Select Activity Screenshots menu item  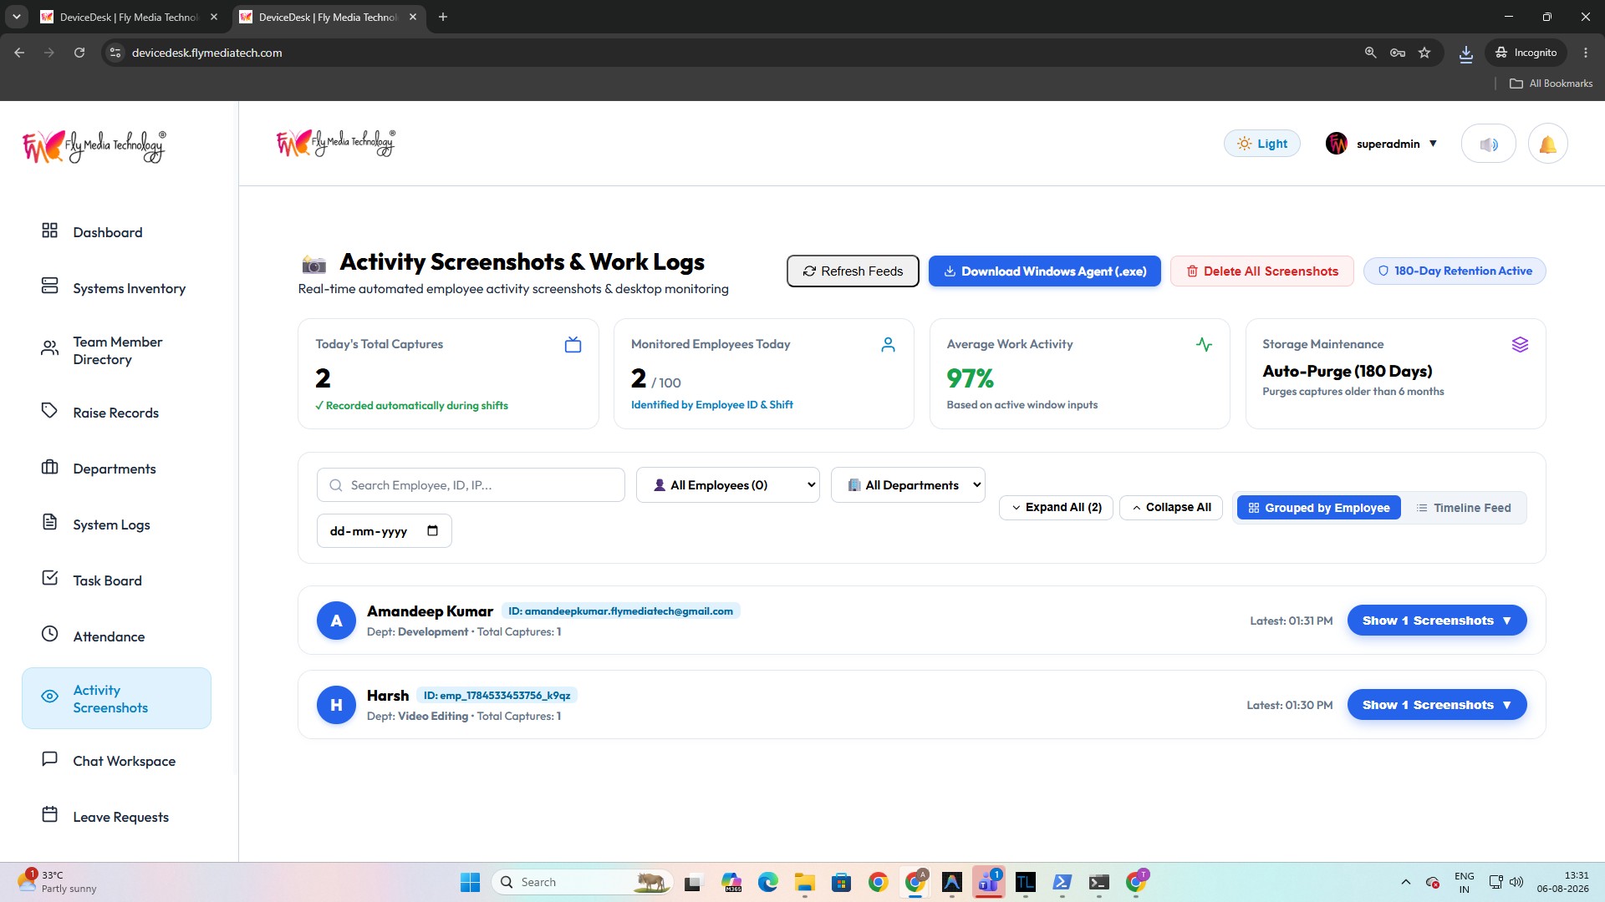(x=116, y=698)
